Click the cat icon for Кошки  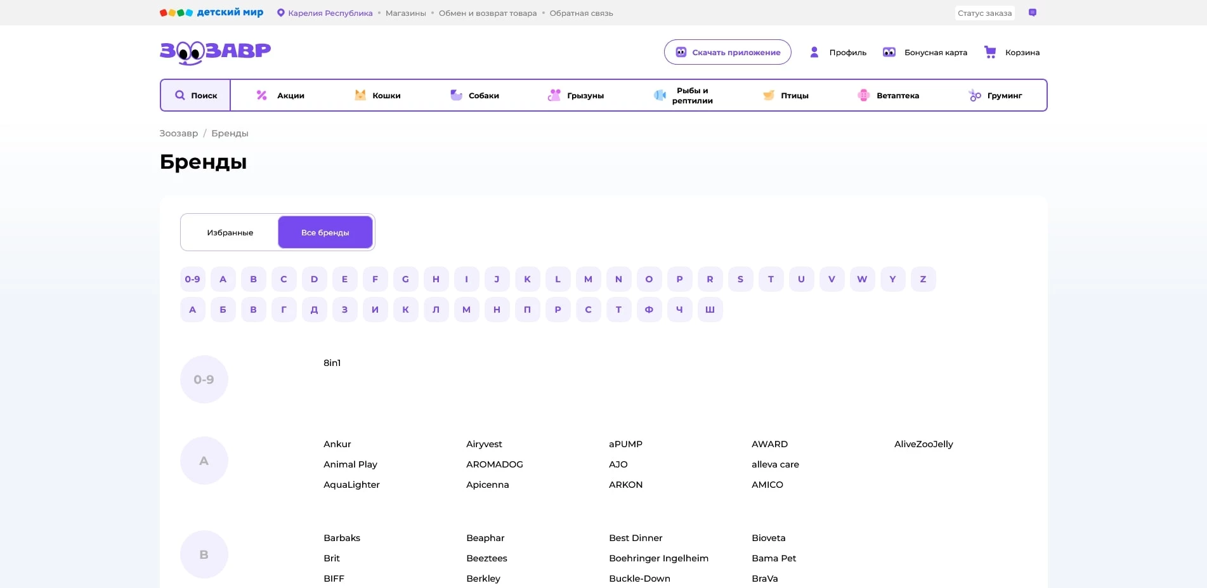[360, 95]
